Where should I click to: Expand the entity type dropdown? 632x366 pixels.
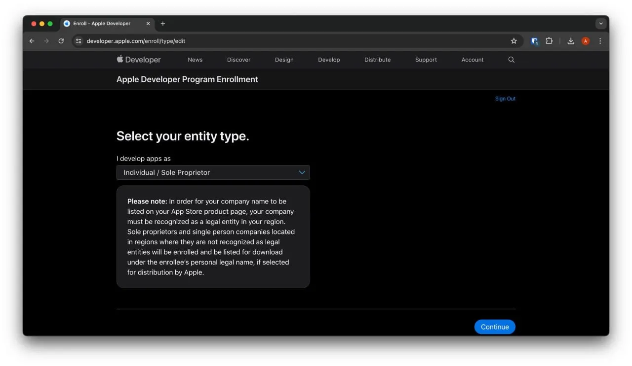(x=213, y=172)
